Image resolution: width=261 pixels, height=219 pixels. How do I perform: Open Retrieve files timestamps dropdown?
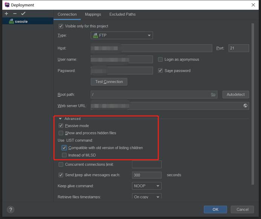click(147, 196)
